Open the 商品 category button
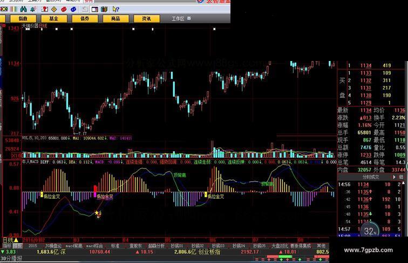The width and height of the screenshot is (408, 263). tap(115, 18)
